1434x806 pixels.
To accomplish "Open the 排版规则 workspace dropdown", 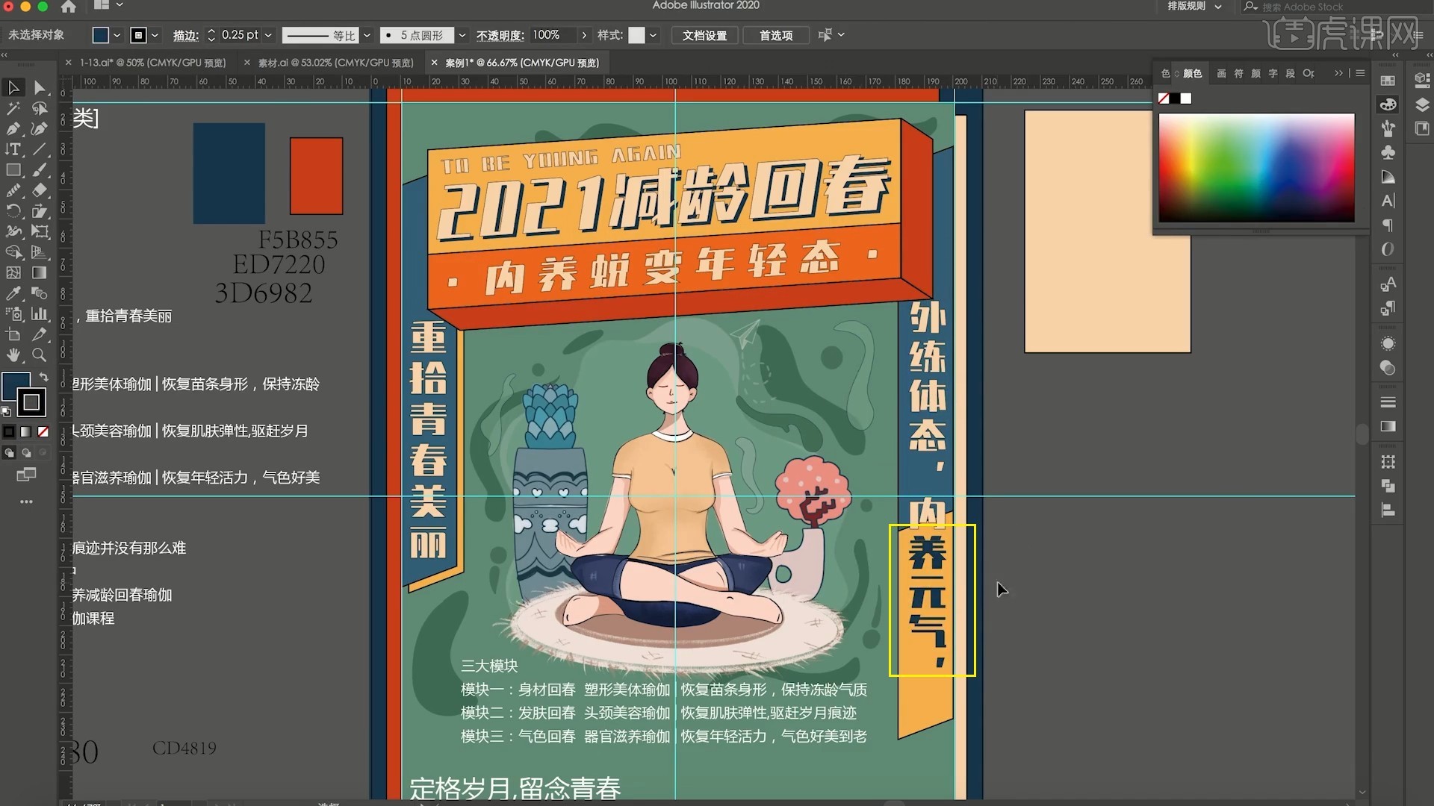I will (1195, 6).
